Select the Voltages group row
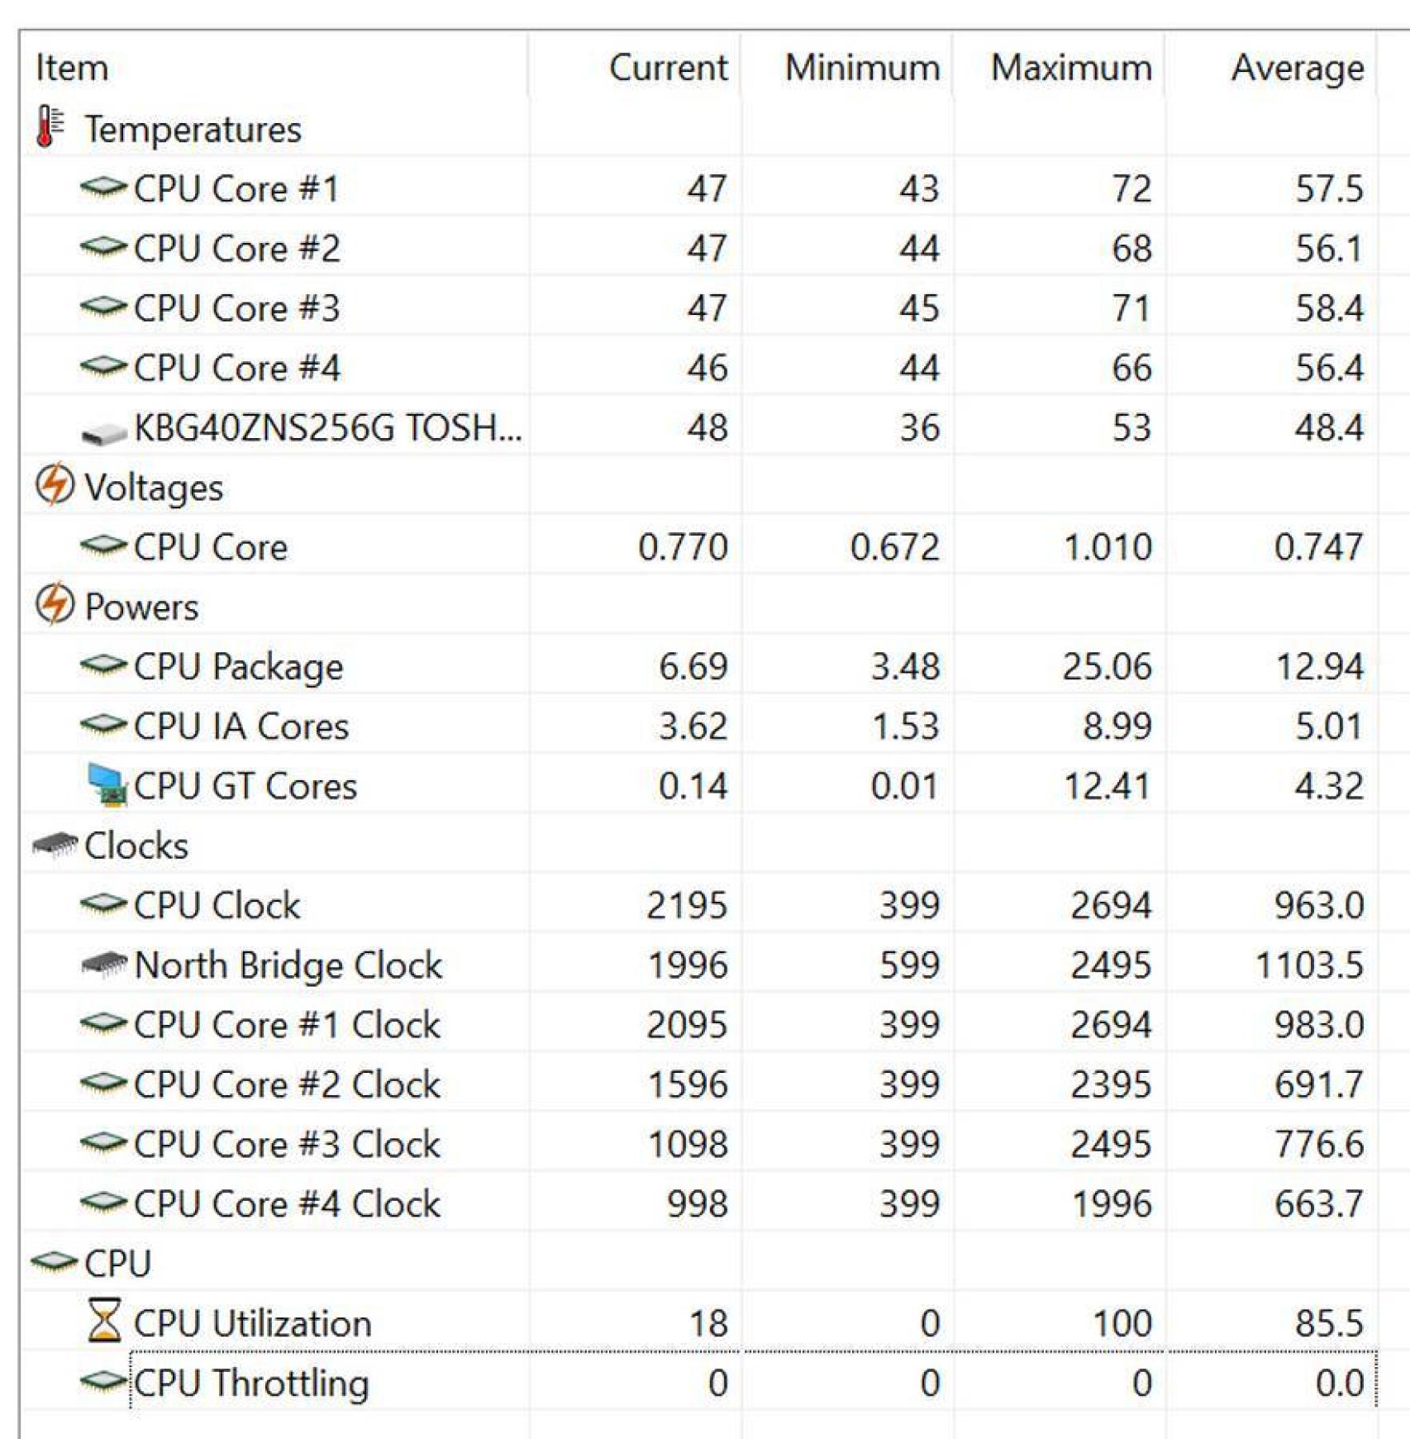Screen dimensions: 1410x1439 click(154, 488)
